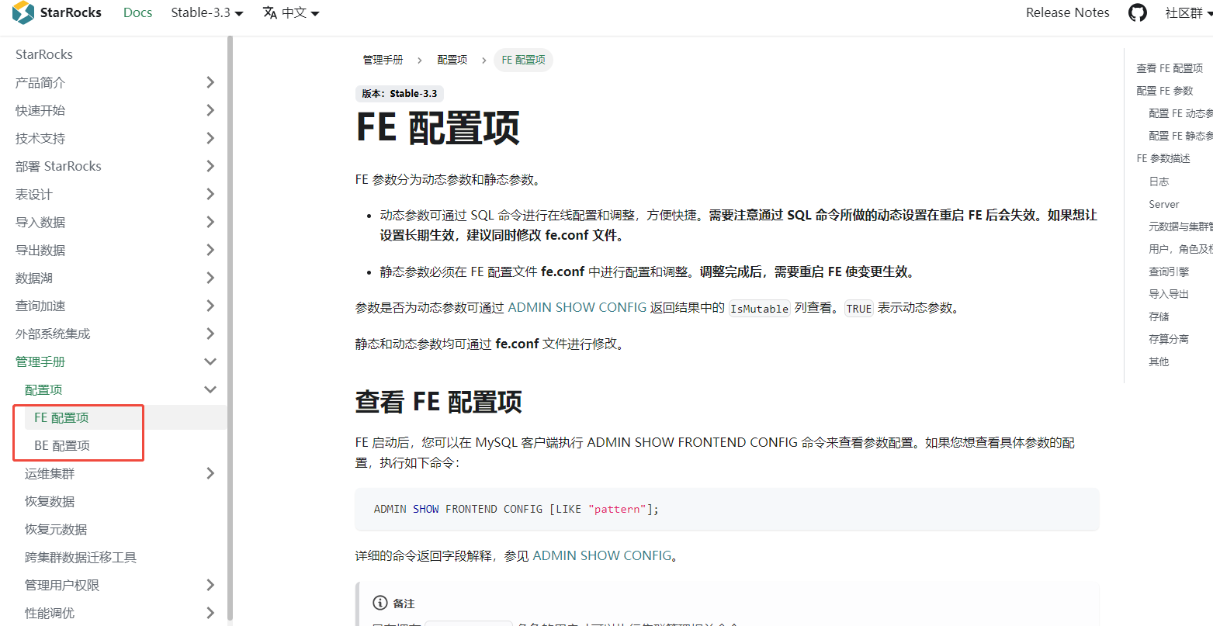This screenshot has width=1213, height=626.
Task: Expand the 外部系统集成 chevron
Action: pyautogui.click(x=210, y=334)
